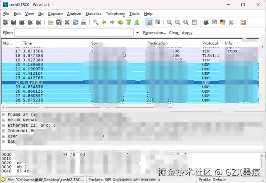Expand the User Datagram tree node
The height and width of the screenshot is (183, 266).
4,136
